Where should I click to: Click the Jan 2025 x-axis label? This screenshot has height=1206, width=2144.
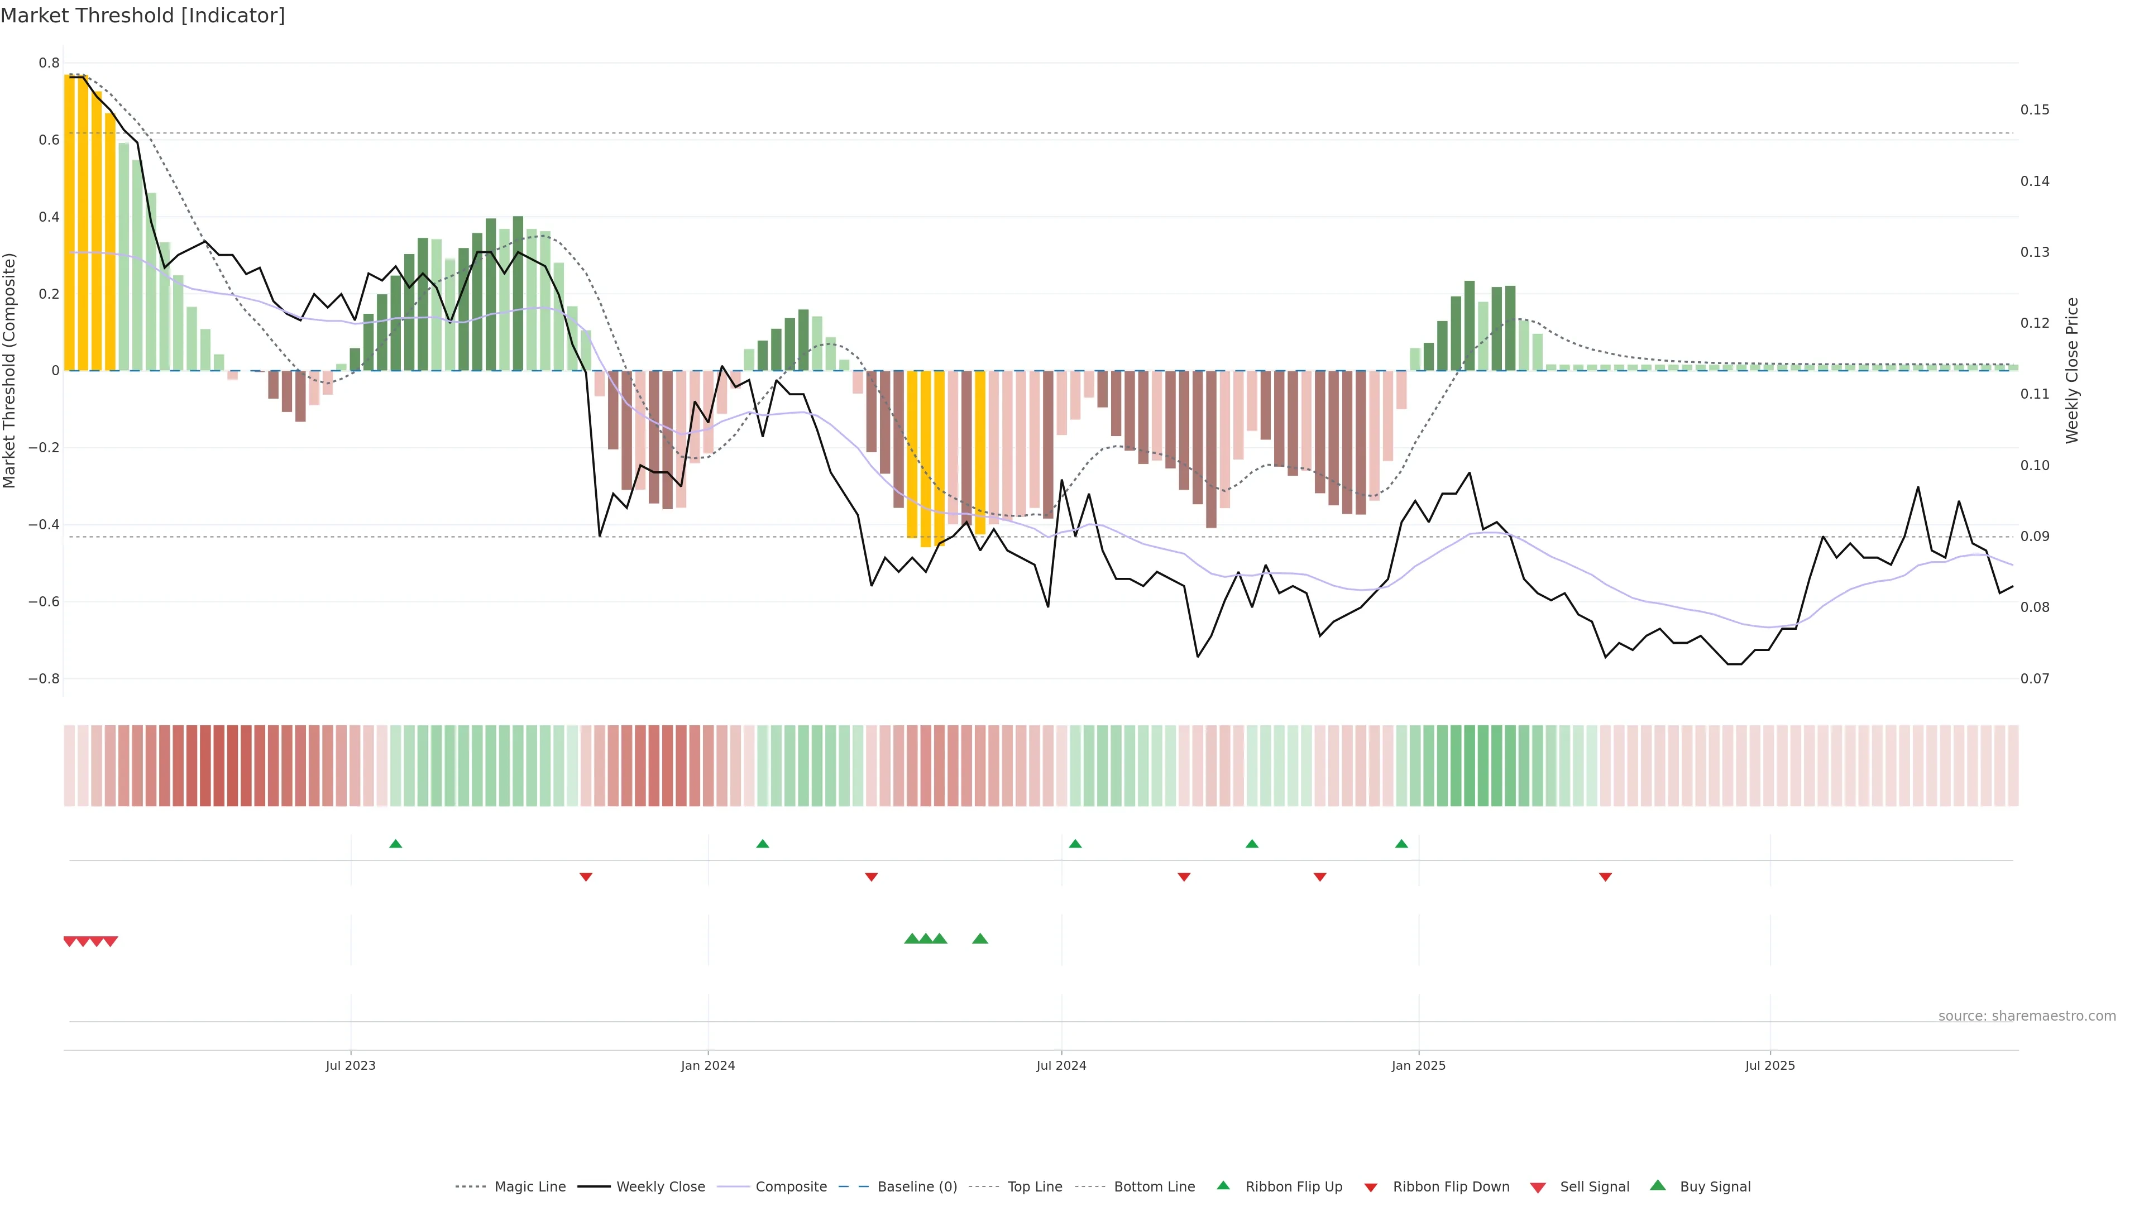tap(1418, 1065)
